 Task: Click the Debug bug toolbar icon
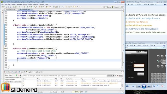pyautogui.click(x=27, y=7)
